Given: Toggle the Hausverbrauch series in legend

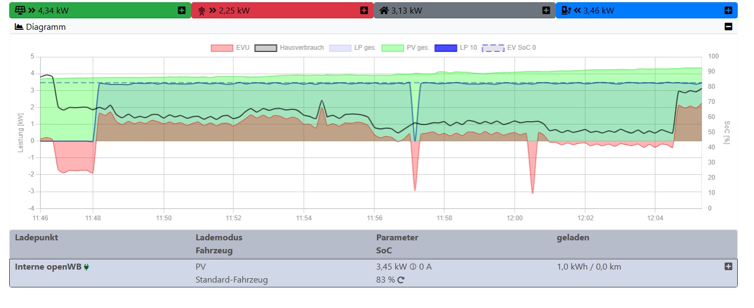Looking at the screenshot, I should click(x=289, y=48).
